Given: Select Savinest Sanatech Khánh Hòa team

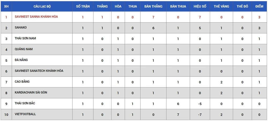Looking at the screenshot, I should click(x=39, y=71).
